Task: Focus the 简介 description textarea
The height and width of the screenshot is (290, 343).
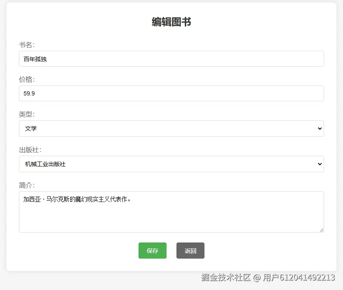Action: point(171,211)
